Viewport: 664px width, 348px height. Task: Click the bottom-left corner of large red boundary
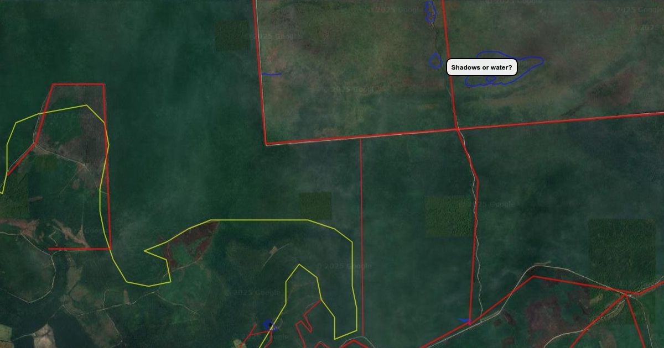[266, 144]
